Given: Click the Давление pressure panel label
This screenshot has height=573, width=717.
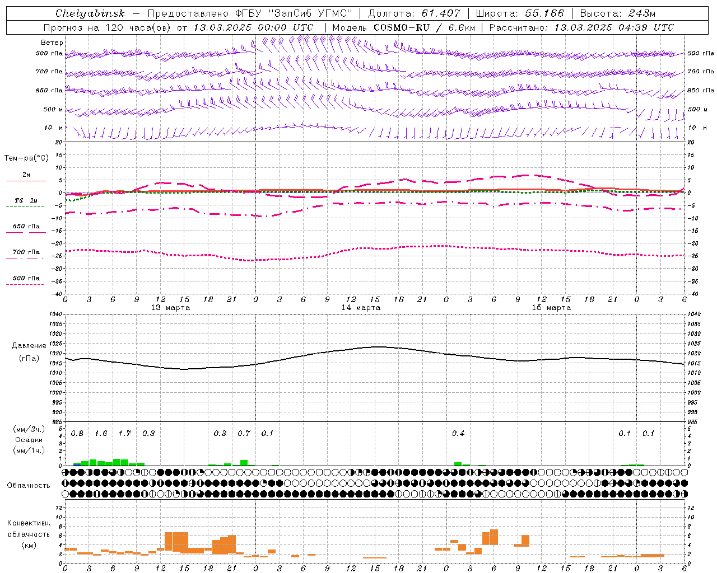Looking at the screenshot, I should point(29,346).
